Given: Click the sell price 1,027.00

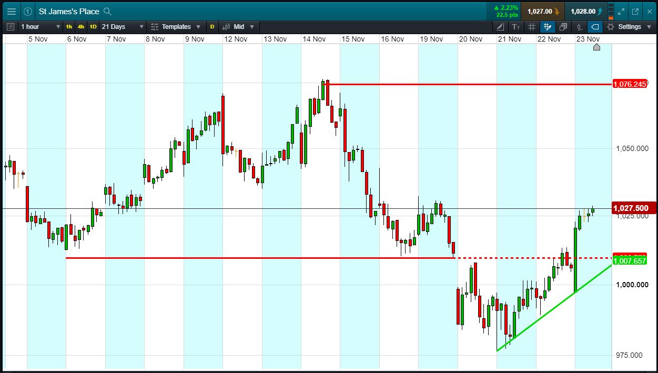Looking at the screenshot, I should 543,11.
